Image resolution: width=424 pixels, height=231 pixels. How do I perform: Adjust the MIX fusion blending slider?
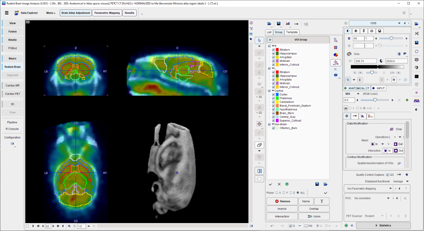tap(375, 100)
